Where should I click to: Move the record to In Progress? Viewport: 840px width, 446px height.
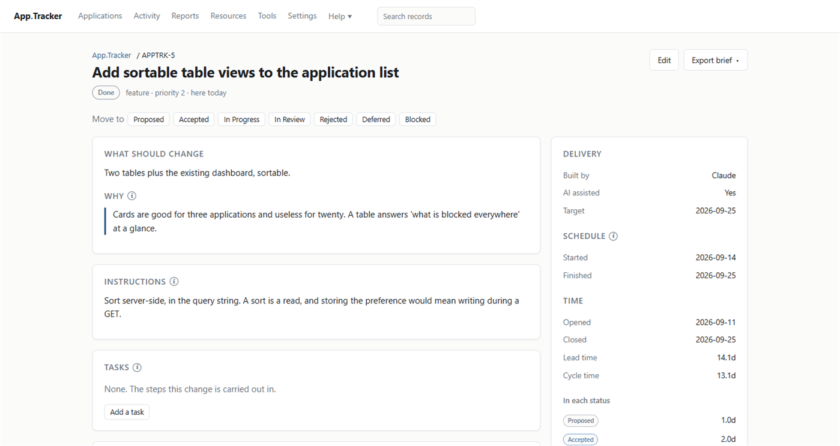tap(241, 119)
